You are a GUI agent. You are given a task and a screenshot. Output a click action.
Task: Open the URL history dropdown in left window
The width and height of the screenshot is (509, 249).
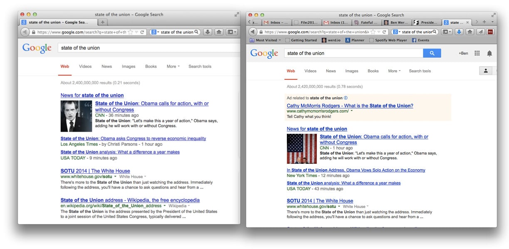[136, 32]
